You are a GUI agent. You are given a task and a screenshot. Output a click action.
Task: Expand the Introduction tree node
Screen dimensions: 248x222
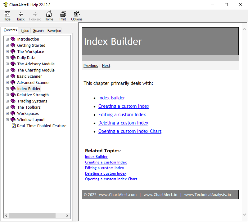pyautogui.click(x=7, y=39)
